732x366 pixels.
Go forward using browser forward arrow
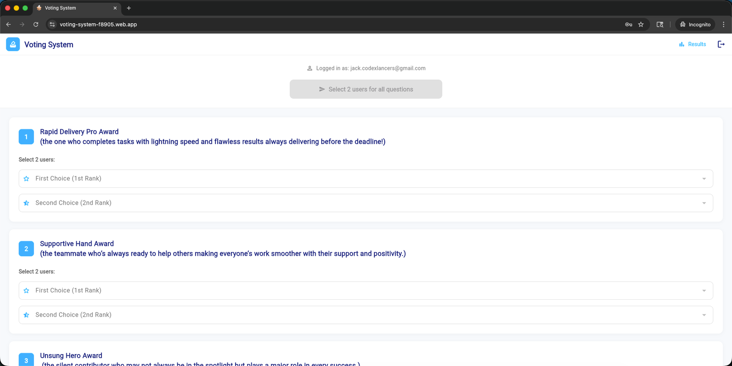tap(22, 24)
